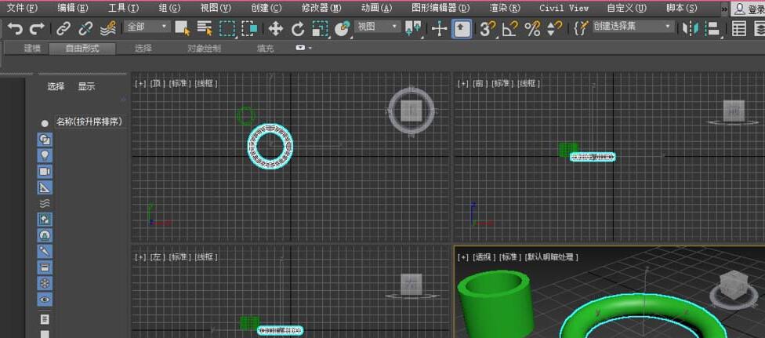Screen dimensions: 765x338
Task: Open the 全部 selection filter dropdown
Action: [147, 27]
